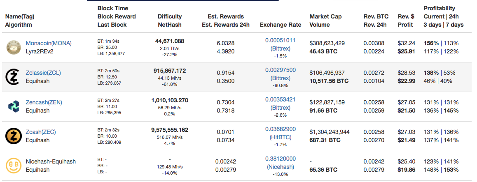Viewport: 477px width, 182px height.
Task: Click the Nicehash-Equihash smiley logo icon
Action: click(x=14, y=166)
